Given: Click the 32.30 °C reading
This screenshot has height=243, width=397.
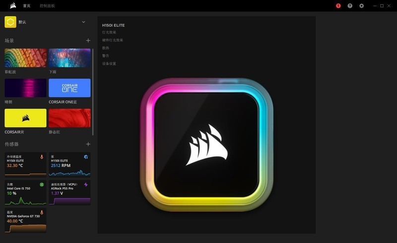Looking at the screenshot, I should [x=15, y=165].
